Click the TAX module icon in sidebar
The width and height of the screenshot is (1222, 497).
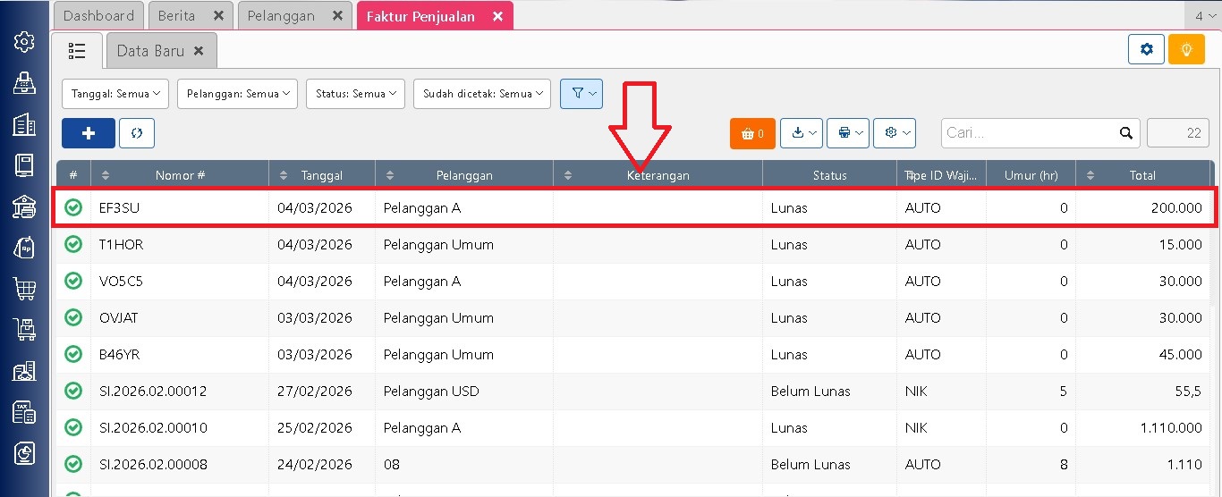(x=24, y=412)
